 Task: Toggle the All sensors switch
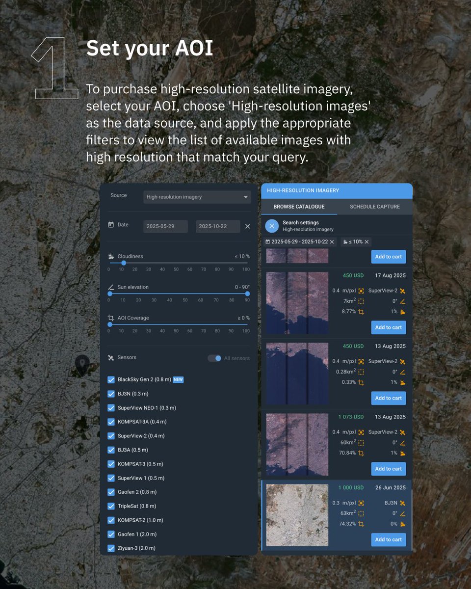[214, 358]
